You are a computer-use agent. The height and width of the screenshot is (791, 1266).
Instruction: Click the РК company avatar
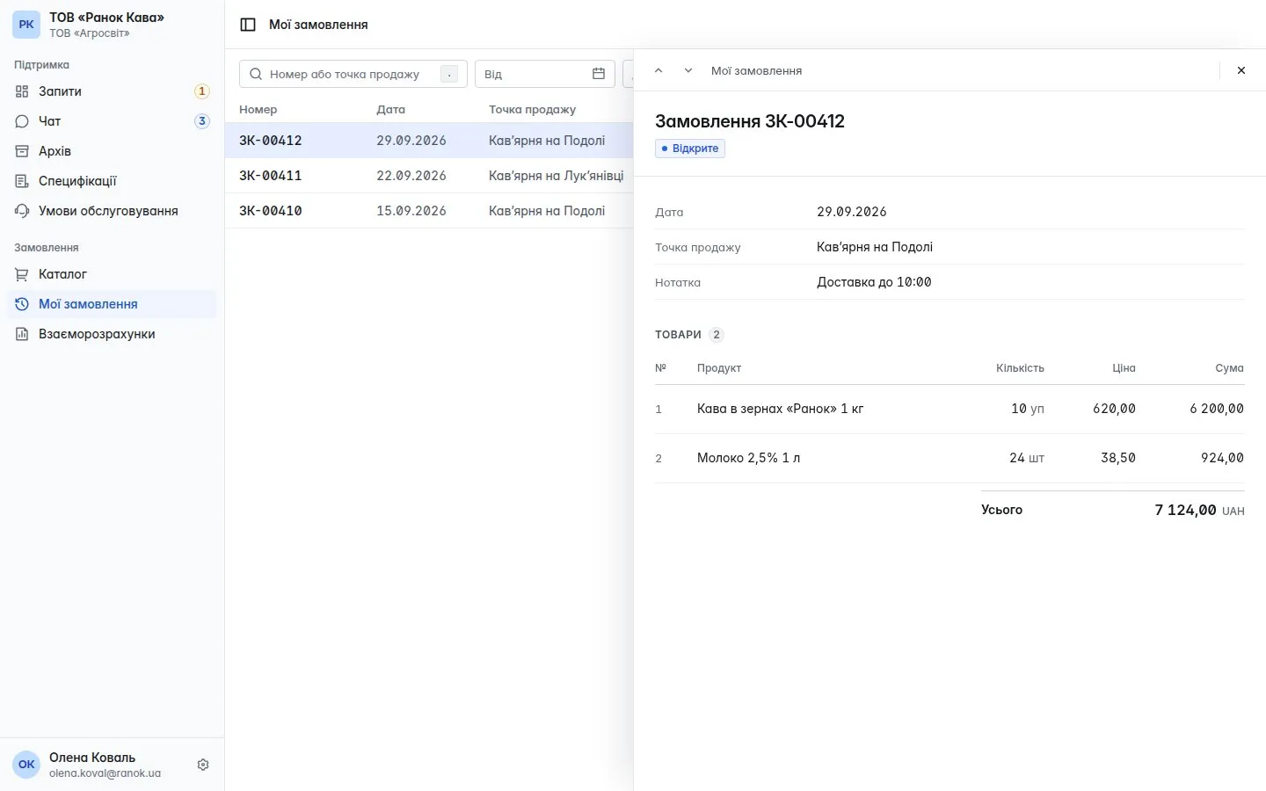click(26, 25)
